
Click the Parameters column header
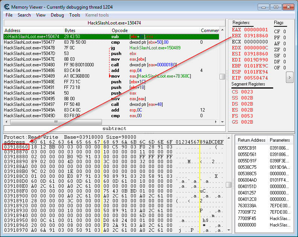[x=280, y=140]
